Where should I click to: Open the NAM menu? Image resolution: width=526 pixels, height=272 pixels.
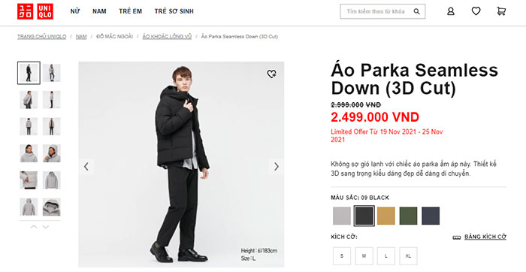tap(99, 11)
